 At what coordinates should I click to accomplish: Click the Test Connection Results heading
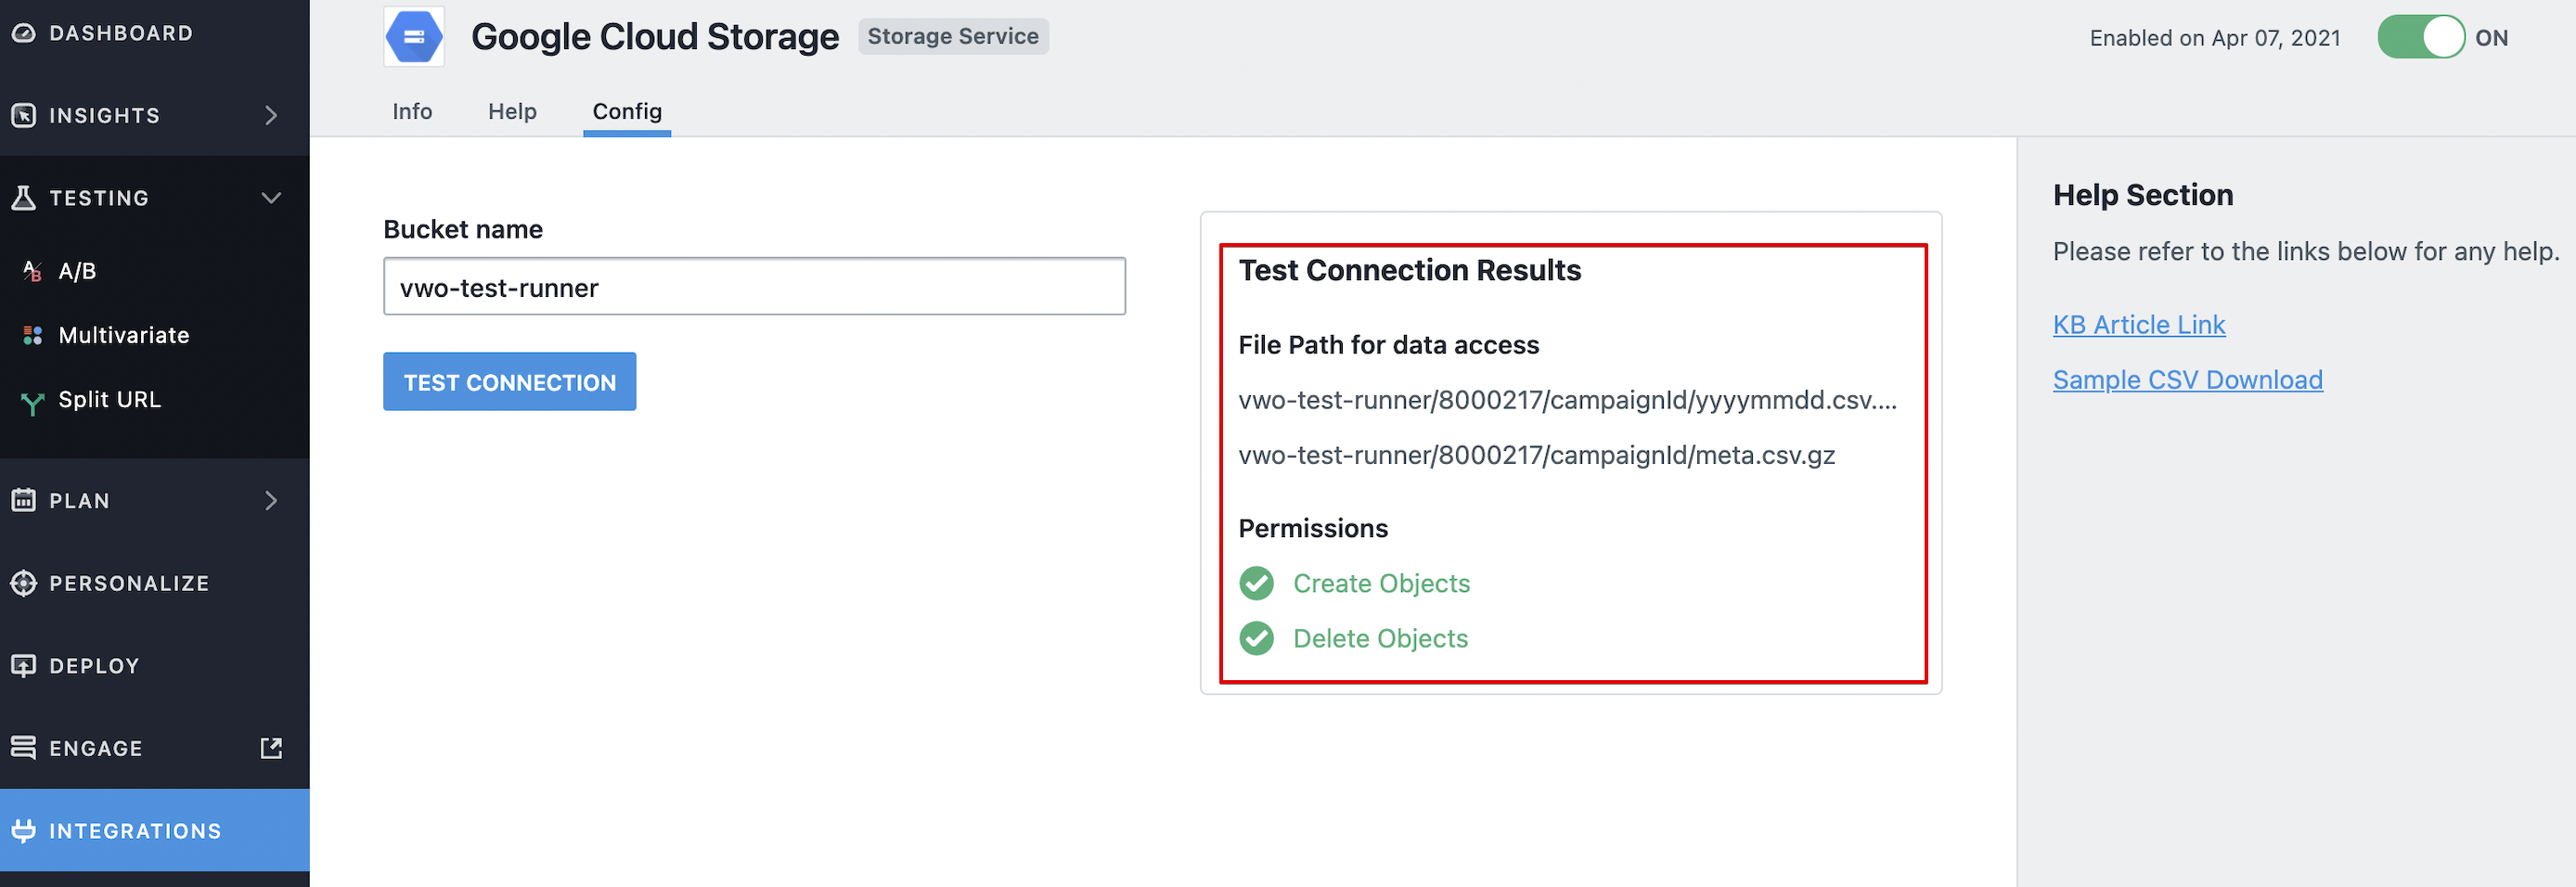[x=1410, y=270]
